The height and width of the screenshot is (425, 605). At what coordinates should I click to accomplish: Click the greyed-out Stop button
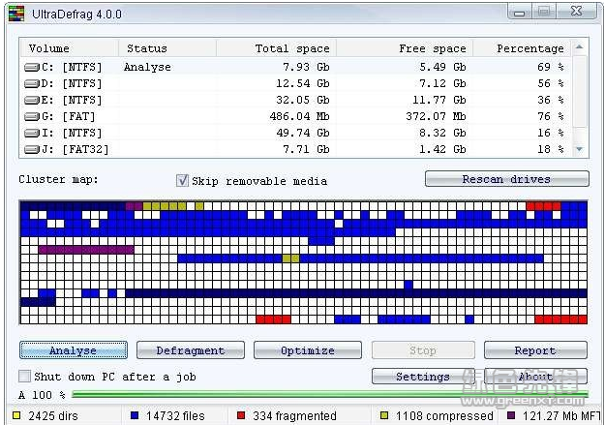[423, 350]
